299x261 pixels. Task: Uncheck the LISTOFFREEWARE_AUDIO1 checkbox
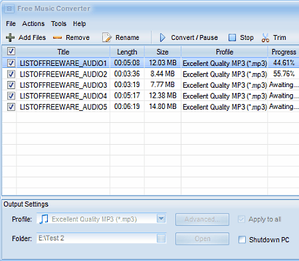point(11,63)
